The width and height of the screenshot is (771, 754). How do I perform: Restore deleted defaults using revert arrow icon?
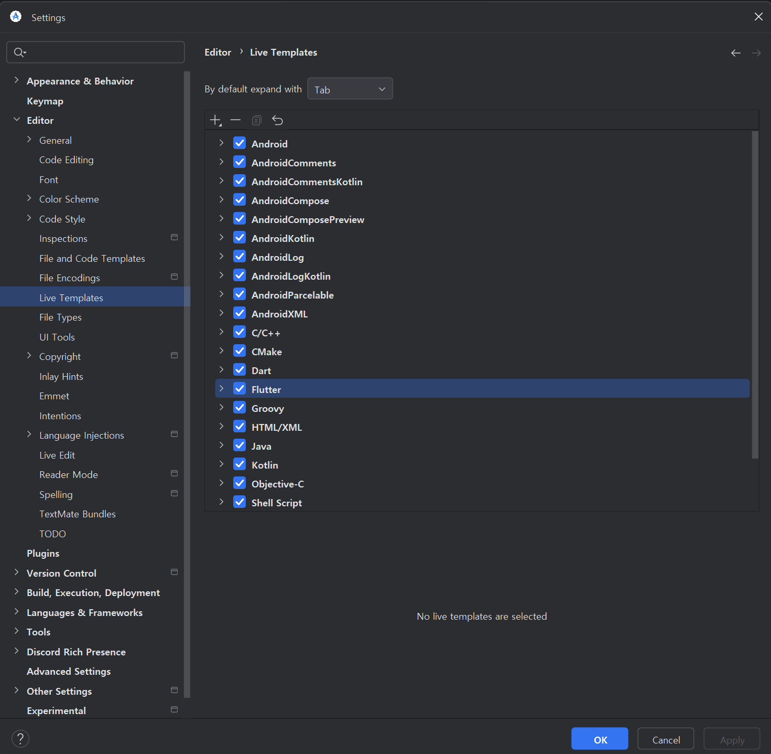[277, 121]
